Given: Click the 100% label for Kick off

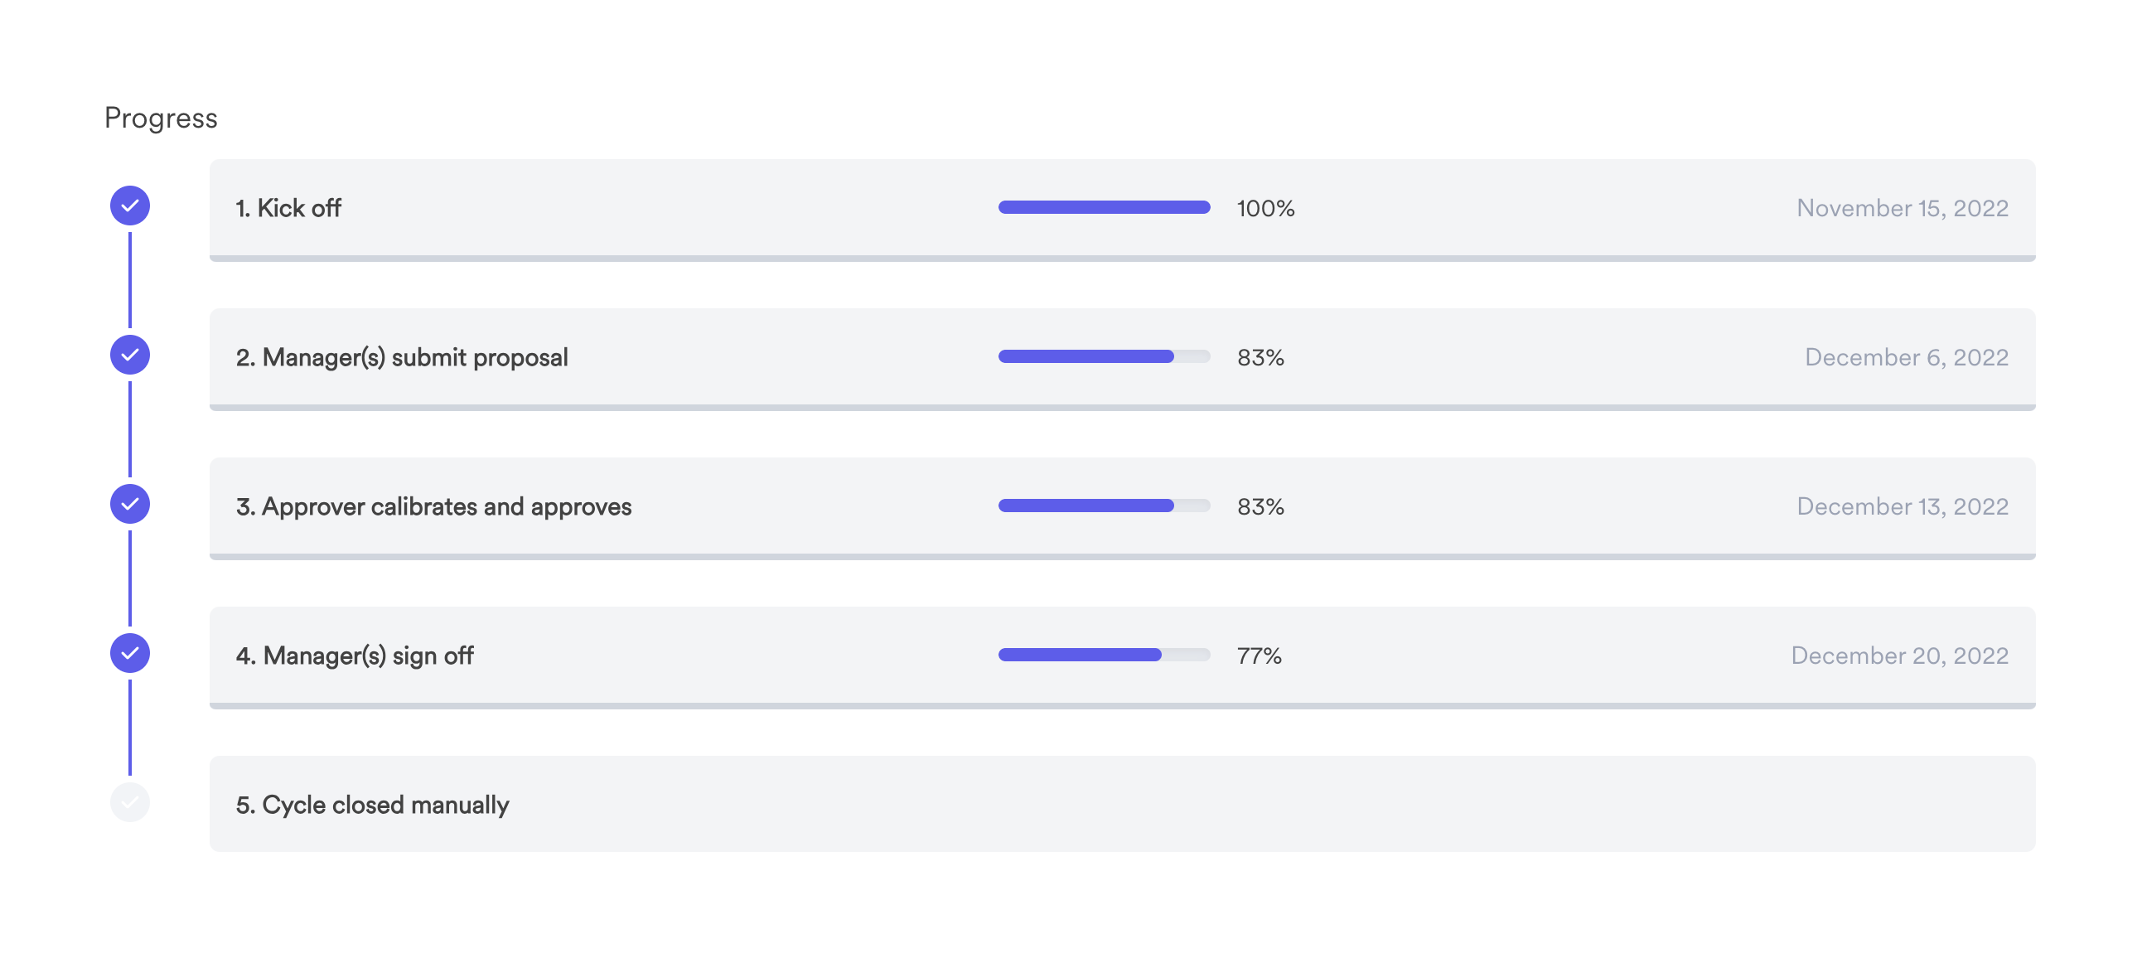Looking at the screenshot, I should [1264, 208].
